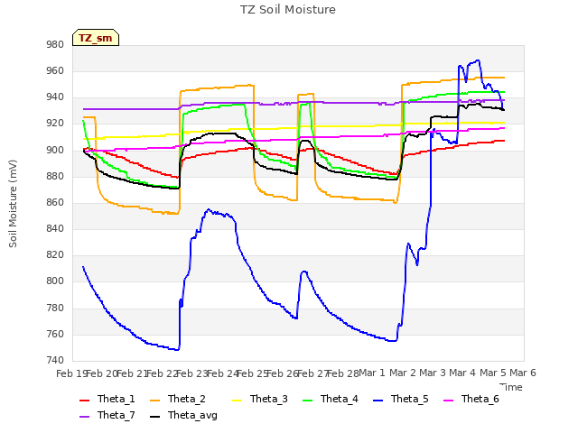The width and height of the screenshot is (578, 433).
Task: Select Theta_avg legend label
Action: click(x=192, y=415)
